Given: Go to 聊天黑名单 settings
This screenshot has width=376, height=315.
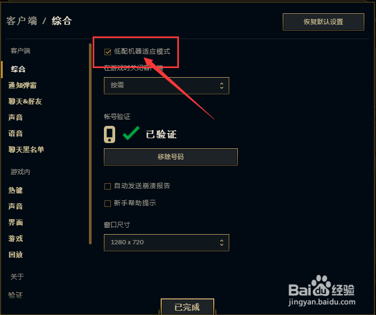Looking at the screenshot, I should pyautogui.click(x=26, y=149).
